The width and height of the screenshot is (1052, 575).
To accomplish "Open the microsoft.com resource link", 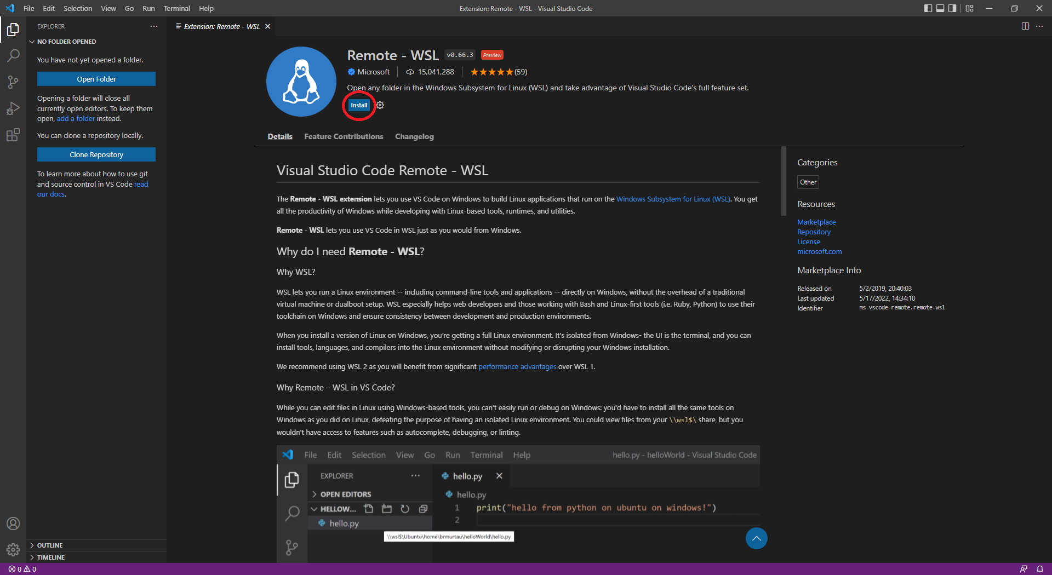I will point(819,251).
